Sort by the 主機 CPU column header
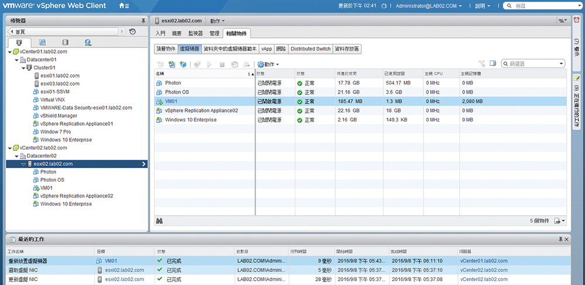 click(x=441, y=74)
